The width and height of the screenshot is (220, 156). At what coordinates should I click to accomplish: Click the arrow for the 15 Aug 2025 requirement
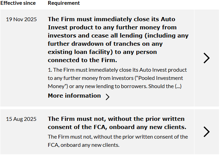click(206, 132)
